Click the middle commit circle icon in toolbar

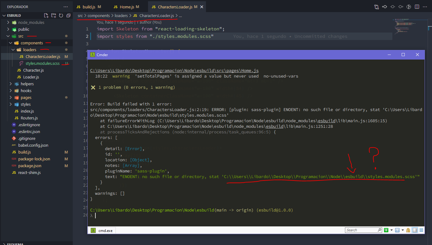(x=393, y=7)
